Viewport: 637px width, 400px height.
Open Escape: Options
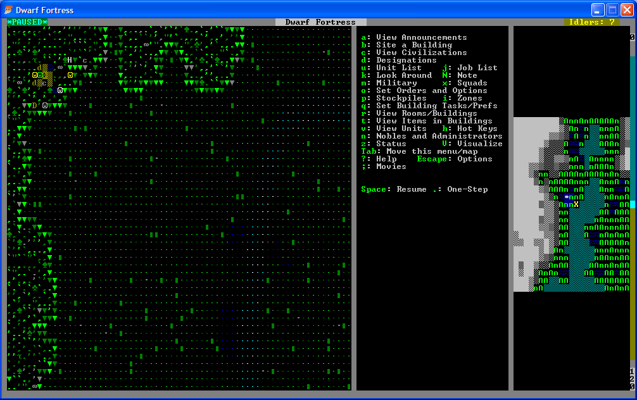pyautogui.click(x=455, y=159)
